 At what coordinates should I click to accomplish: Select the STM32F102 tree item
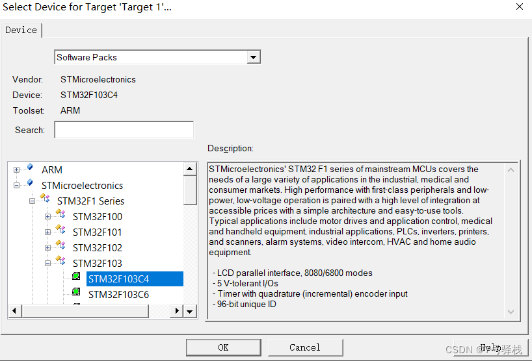click(98, 247)
